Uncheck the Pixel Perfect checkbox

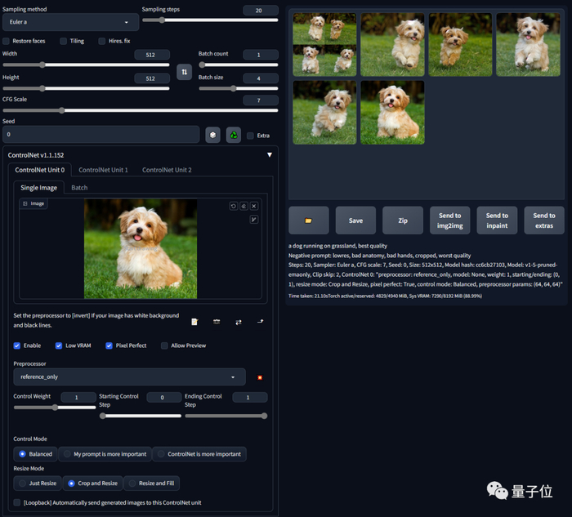(109, 345)
